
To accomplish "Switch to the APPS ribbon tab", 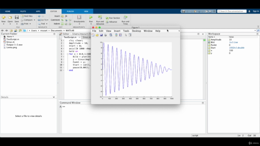I will pos(38,11).
